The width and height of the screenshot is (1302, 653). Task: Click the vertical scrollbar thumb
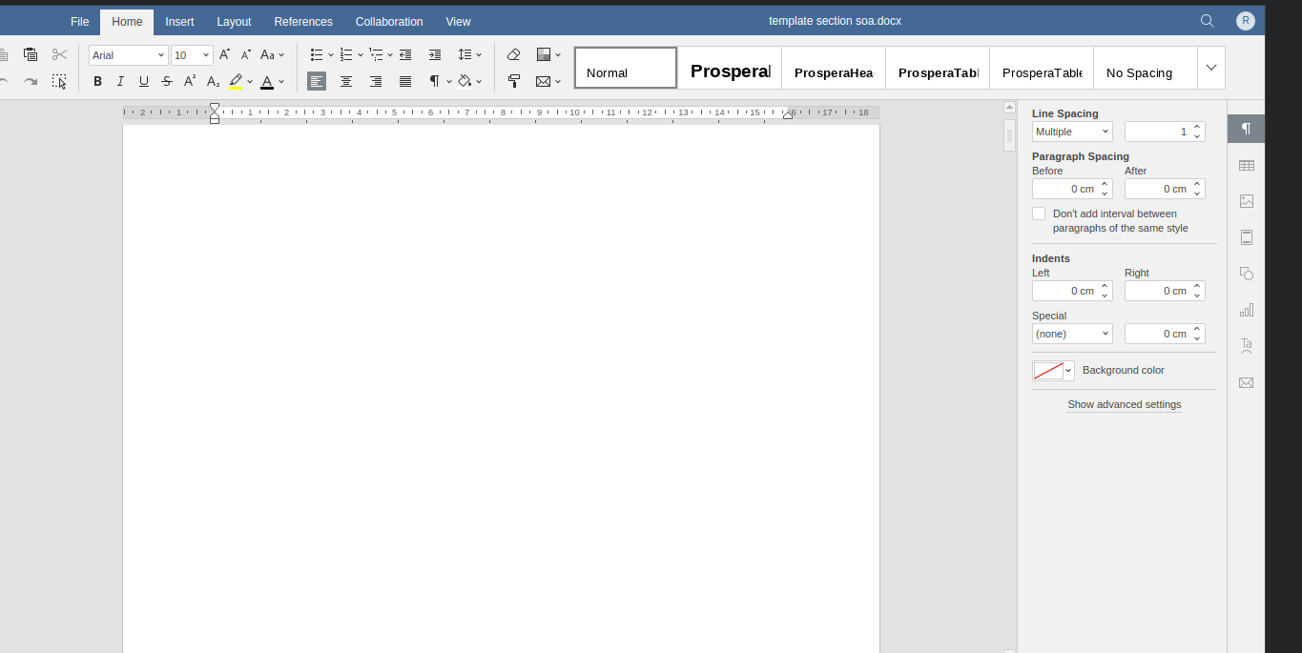[x=1009, y=134]
